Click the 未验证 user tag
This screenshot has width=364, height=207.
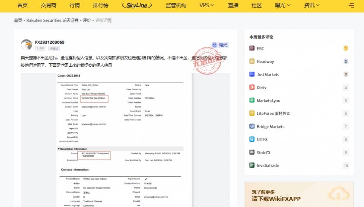(x=54, y=48)
